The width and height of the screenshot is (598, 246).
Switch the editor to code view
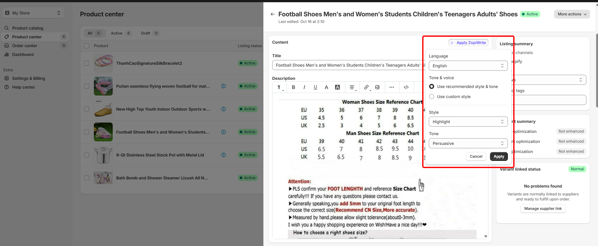point(406,87)
